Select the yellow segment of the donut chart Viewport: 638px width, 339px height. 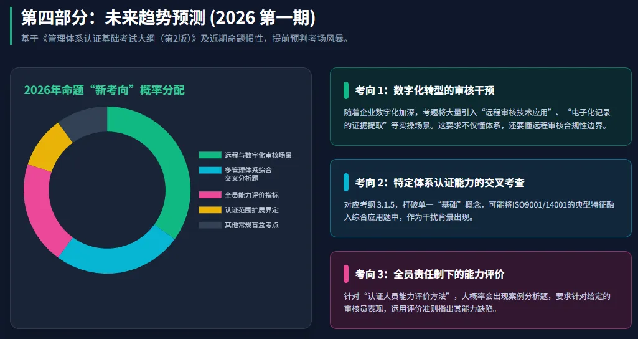(x=49, y=146)
